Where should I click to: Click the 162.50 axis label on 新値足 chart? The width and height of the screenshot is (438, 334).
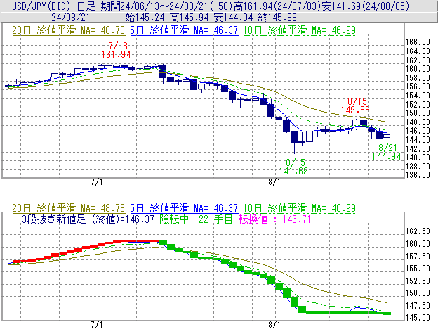pyautogui.click(x=418, y=231)
